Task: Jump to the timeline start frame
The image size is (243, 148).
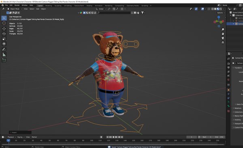Action: [108, 137]
